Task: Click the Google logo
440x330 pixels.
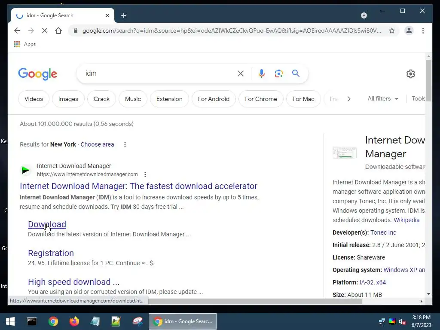Action: (38, 74)
